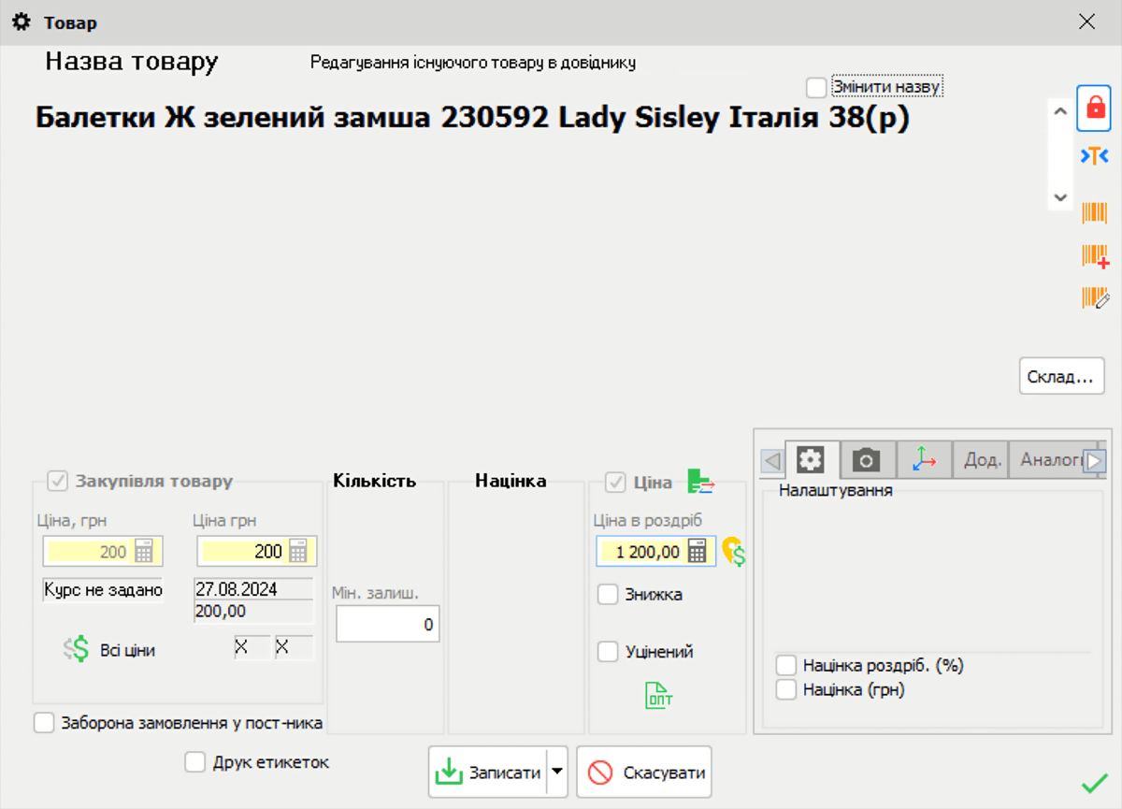This screenshot has width=1122, height=809.
Task: Open the dropdown arrow beside Записати
Action: point(557,773)
